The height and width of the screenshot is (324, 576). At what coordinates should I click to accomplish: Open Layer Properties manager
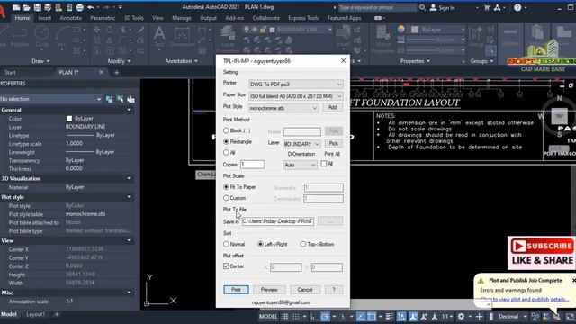(228, 39)
